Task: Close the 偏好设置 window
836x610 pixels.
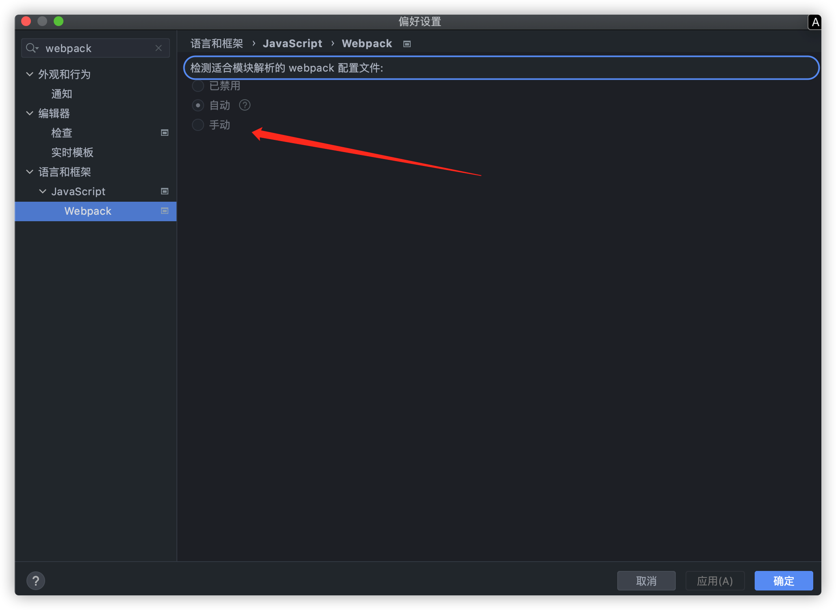Action: click(26, 21)
